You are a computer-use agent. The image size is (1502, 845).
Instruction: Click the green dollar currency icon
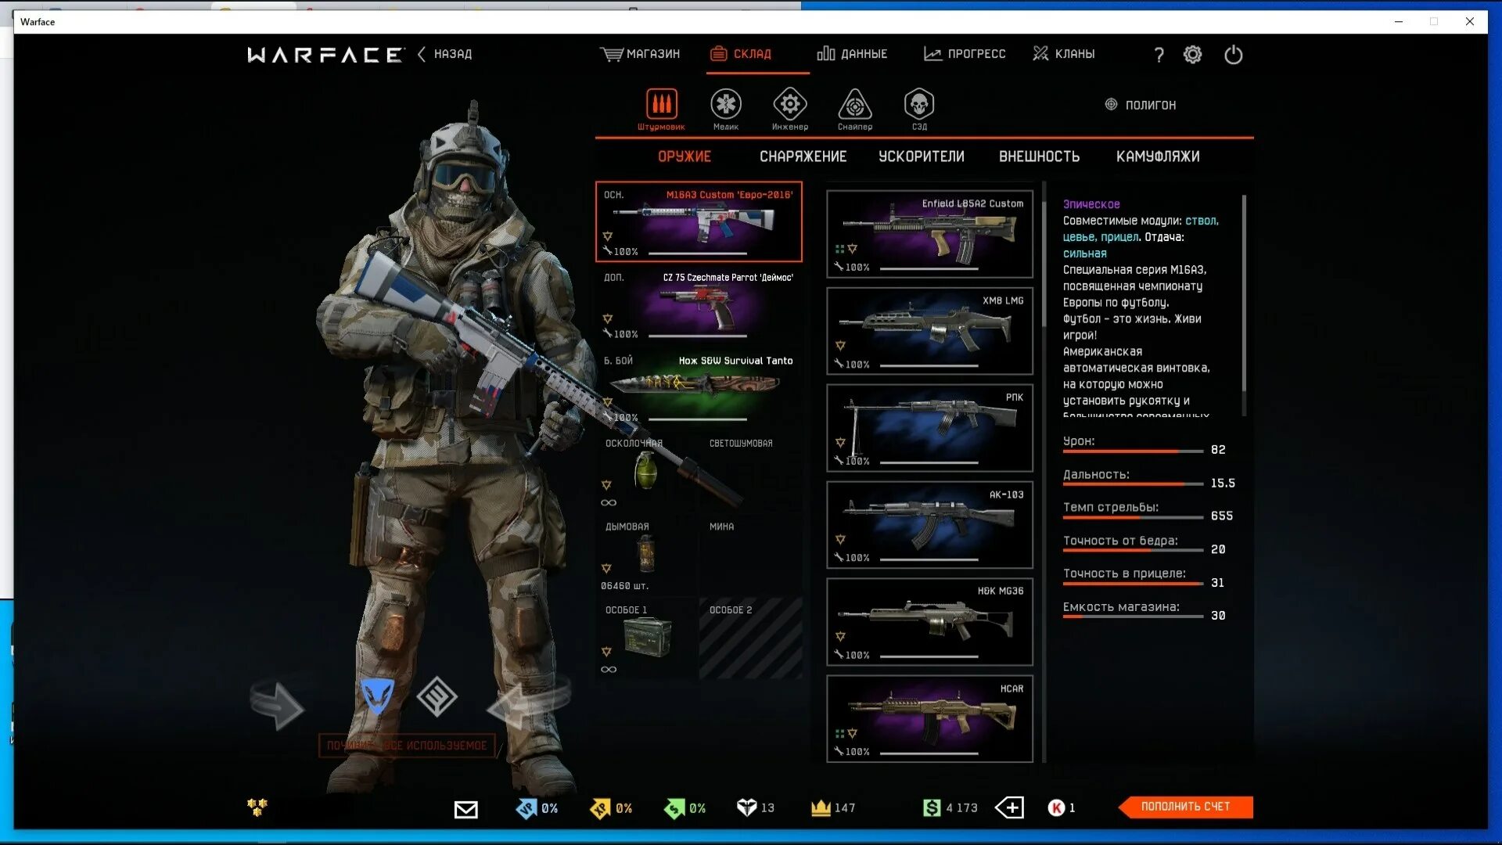coord(932,808)
